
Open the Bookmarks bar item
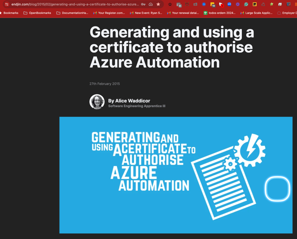[9, 13]
